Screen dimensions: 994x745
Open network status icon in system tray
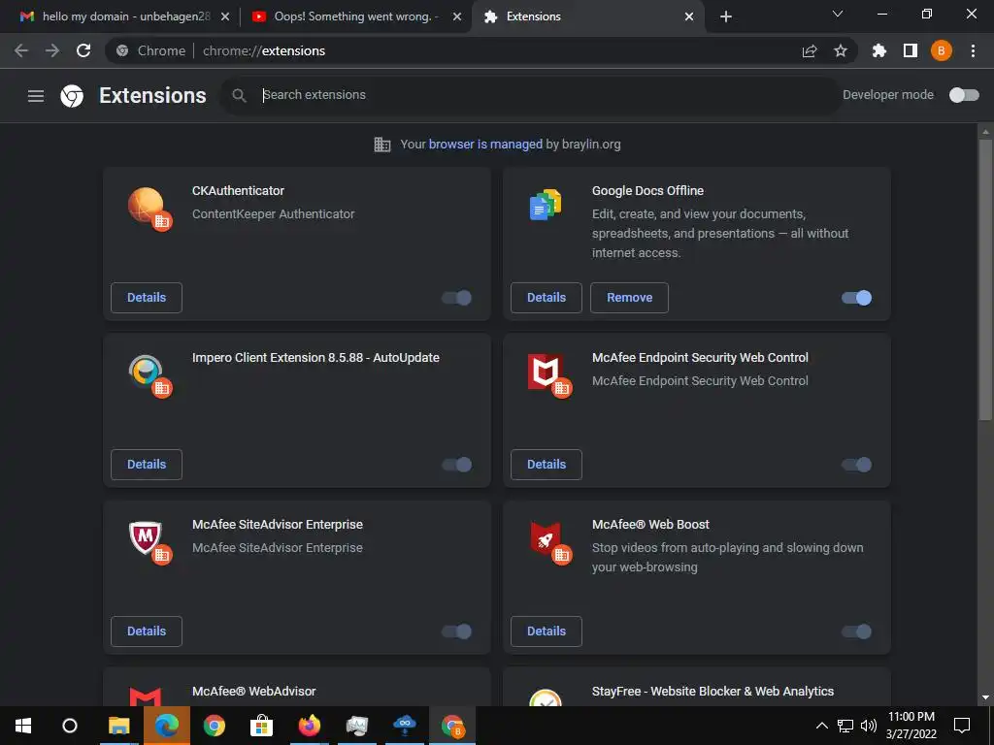pos(845,726)
